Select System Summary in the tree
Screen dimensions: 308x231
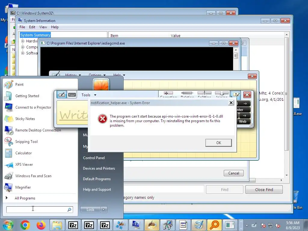point(35,35)
